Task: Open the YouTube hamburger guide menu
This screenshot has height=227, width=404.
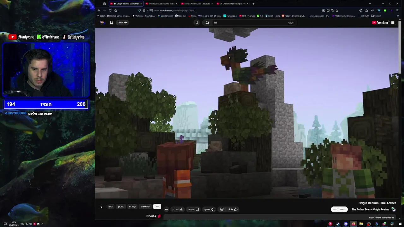Action: coord(393,23)
